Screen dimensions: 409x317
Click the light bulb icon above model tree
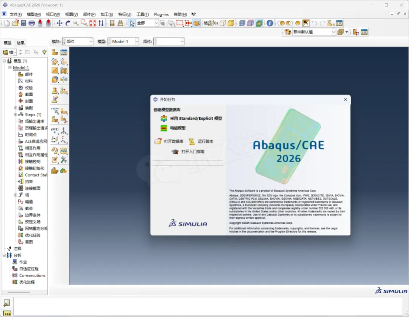[44, 52]
